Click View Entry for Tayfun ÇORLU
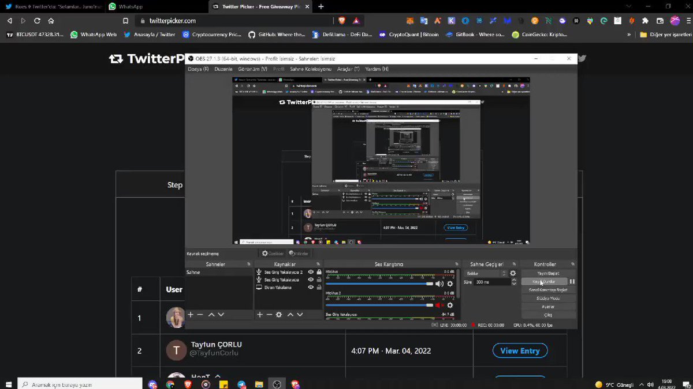The height and width of the screenshot is (389, 693). tap(520, 350)
